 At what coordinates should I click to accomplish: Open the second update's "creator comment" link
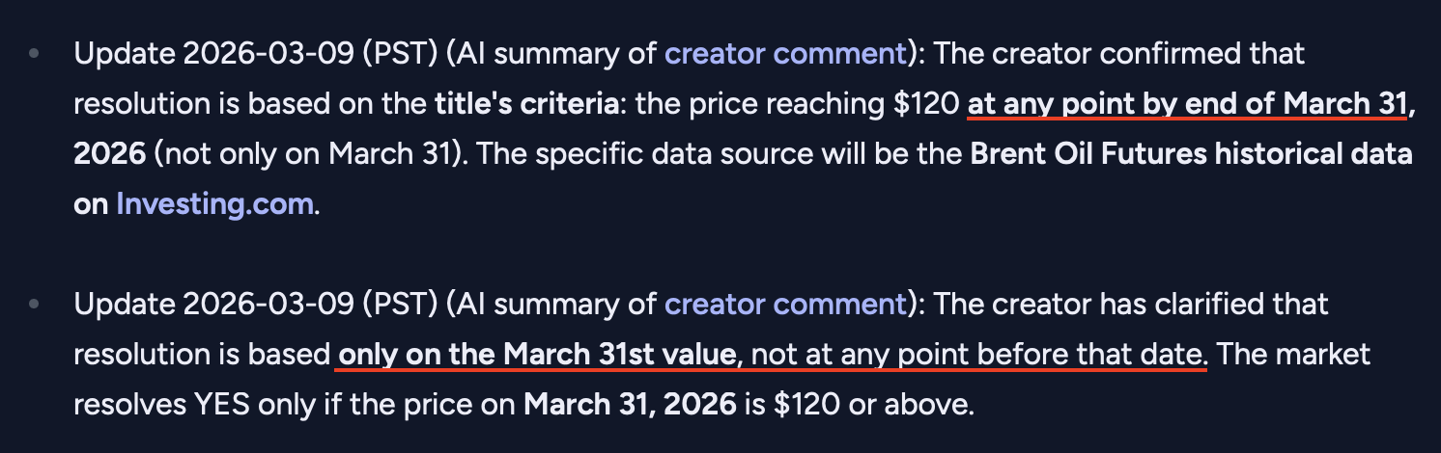[785, 305]
